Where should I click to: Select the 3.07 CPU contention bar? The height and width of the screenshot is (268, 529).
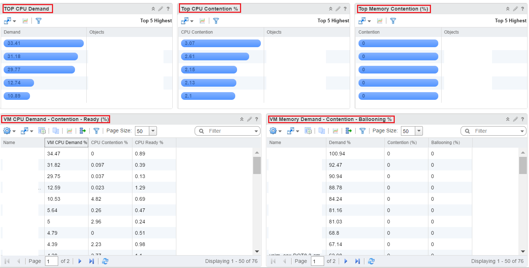221,44
